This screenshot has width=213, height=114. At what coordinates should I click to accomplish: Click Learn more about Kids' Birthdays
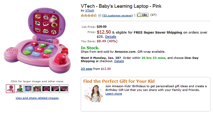point(114,94)
